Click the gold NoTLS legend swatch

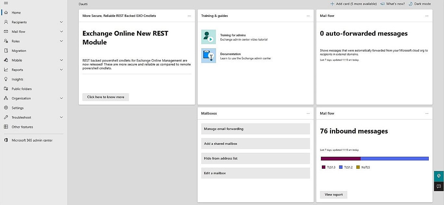pos(358,167)
